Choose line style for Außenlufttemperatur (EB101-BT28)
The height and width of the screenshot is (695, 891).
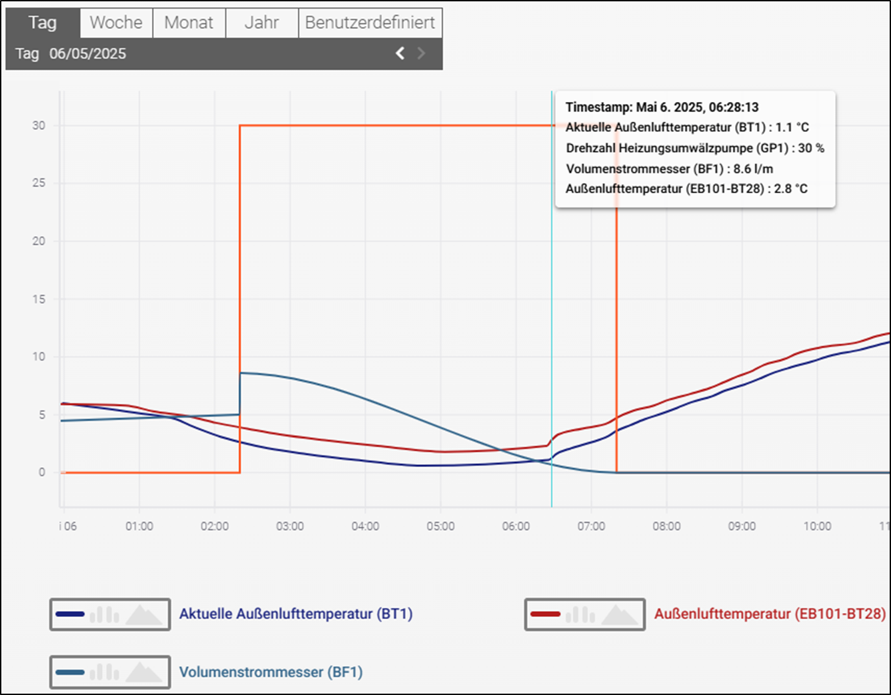click(546, 614)
